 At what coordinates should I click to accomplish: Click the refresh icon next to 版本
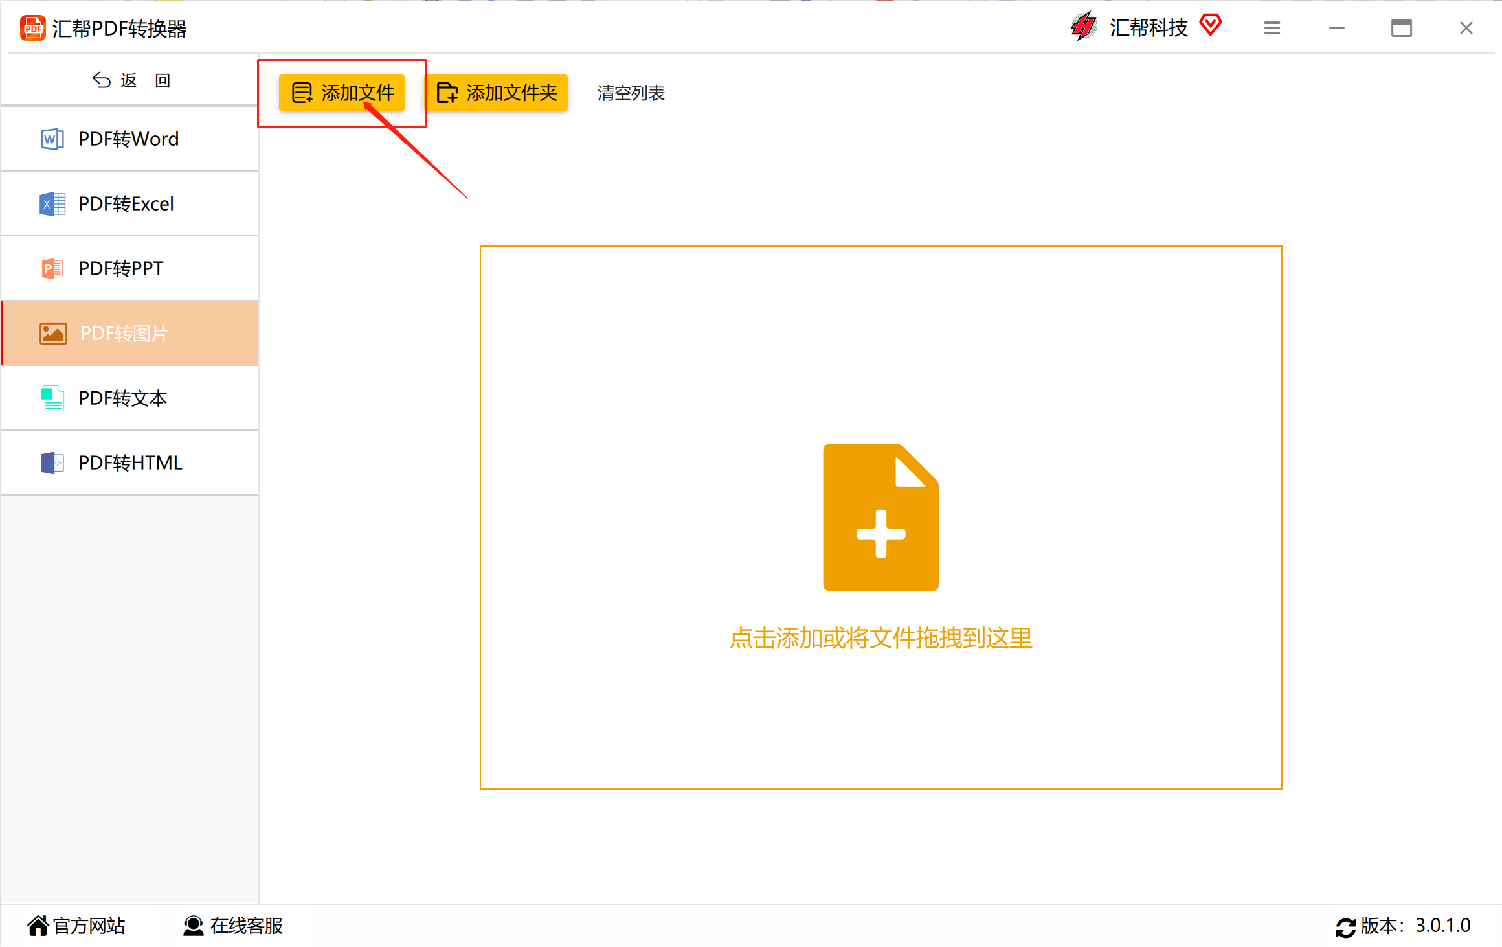1345,928
